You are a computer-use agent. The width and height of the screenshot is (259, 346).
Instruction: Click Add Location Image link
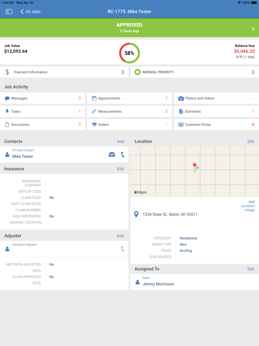pos(248,206)
